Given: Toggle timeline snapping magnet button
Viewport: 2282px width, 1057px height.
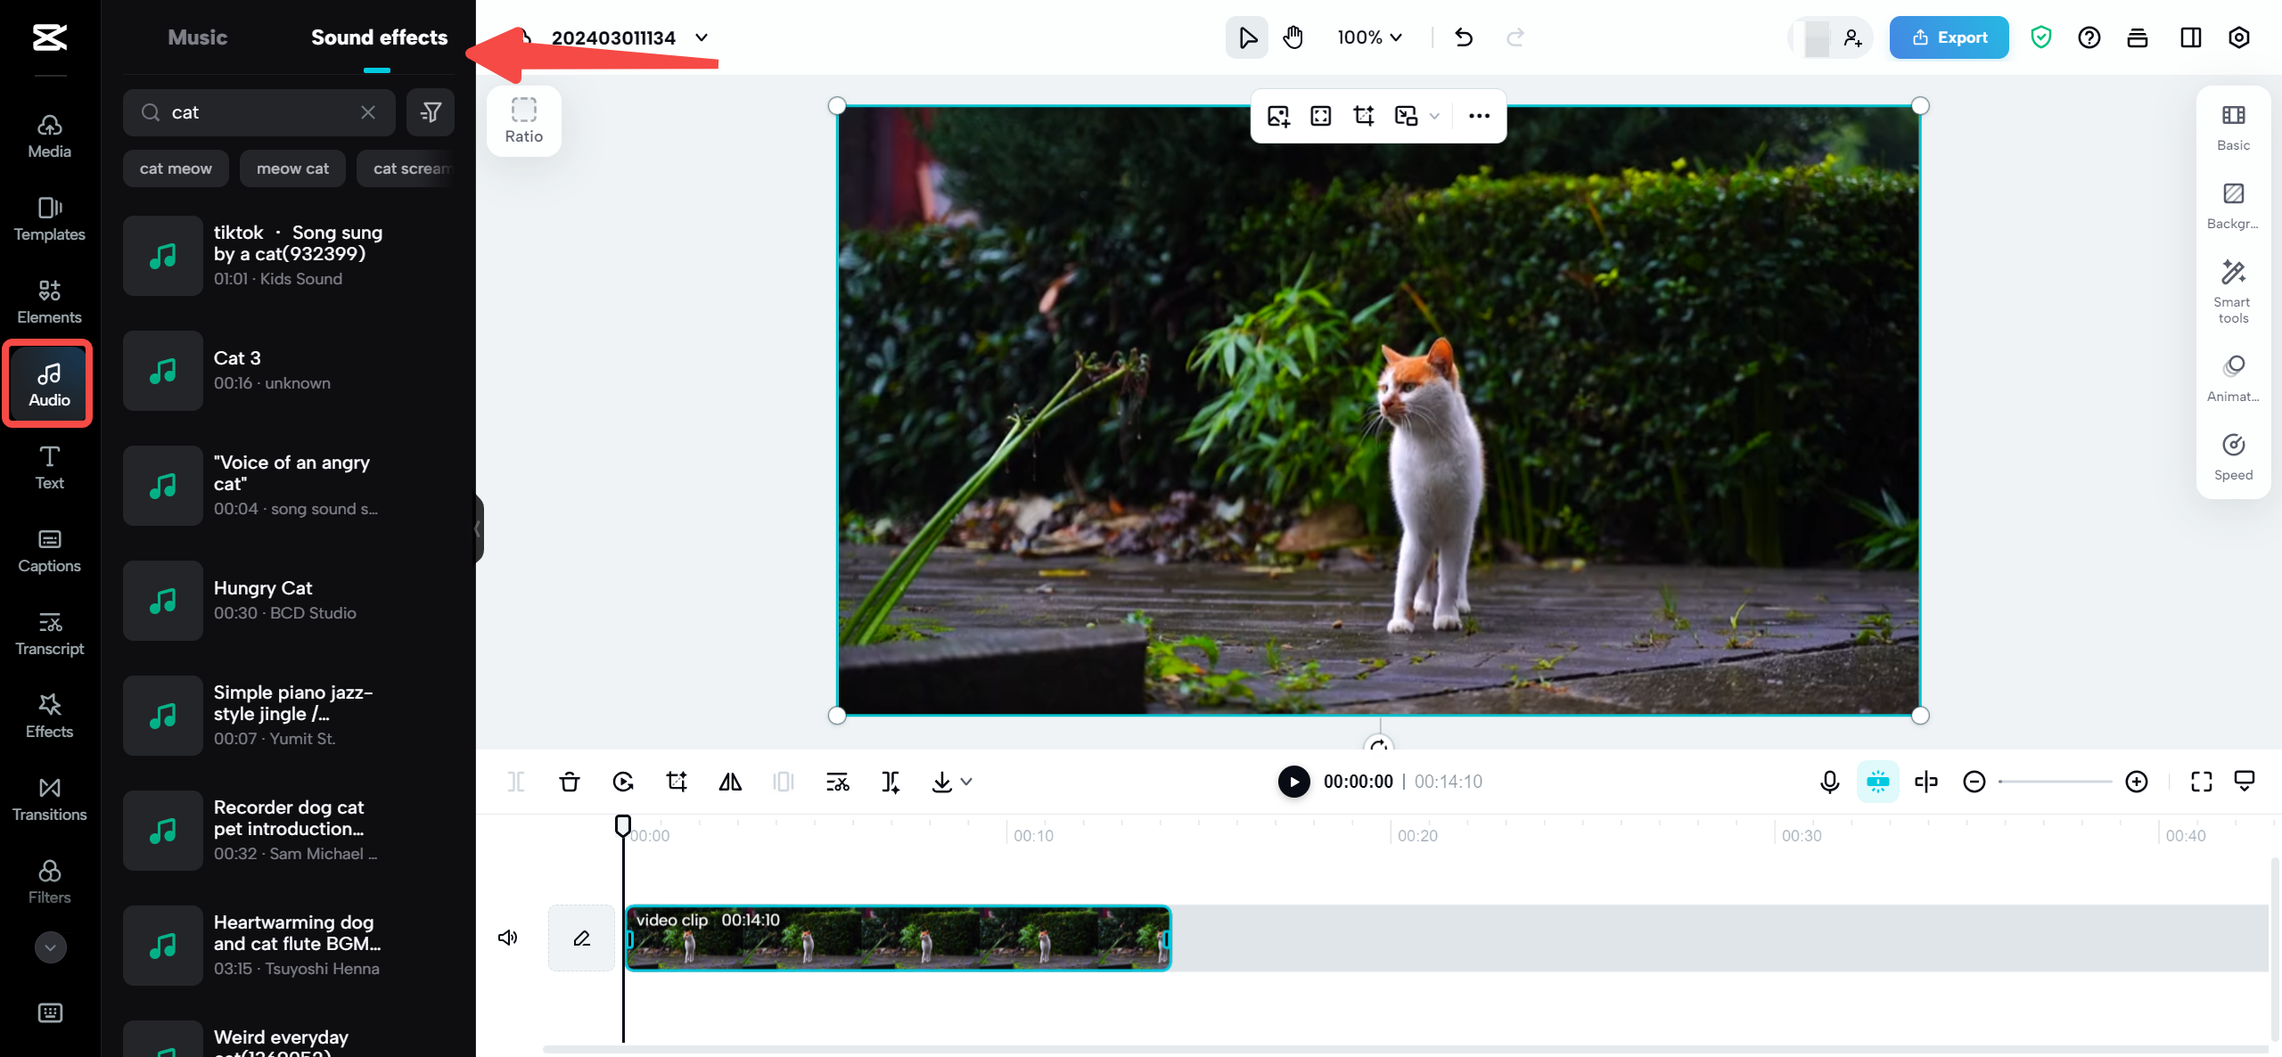Looking at the screenshot, I should tap(1878, 782).
